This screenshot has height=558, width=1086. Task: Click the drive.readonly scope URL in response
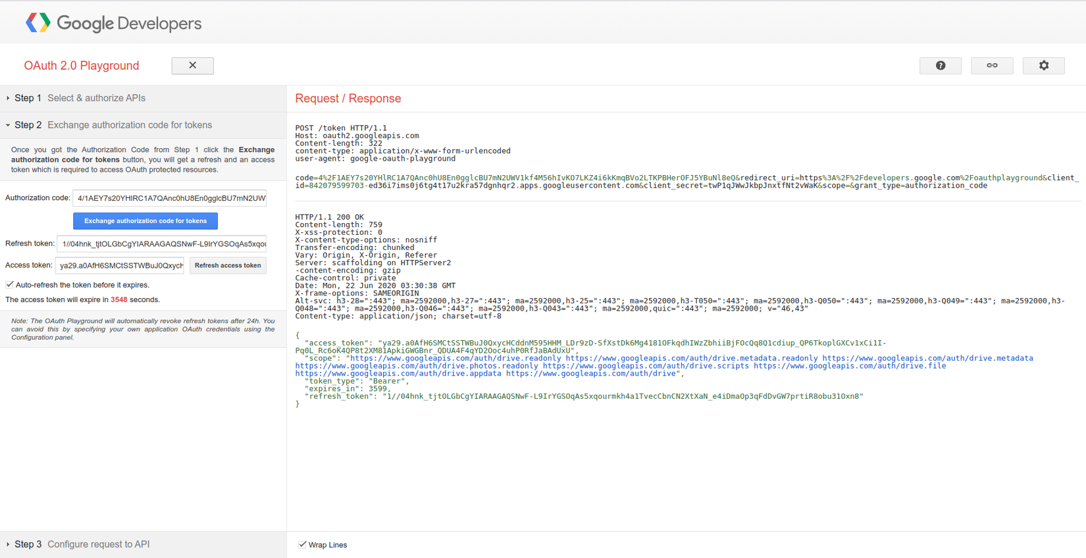(455, 358)
